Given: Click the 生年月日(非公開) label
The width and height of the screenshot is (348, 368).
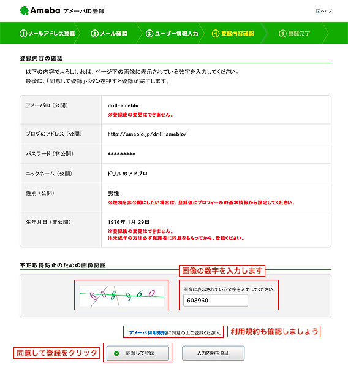Looking at the screenshot, I should tap(48, 222).
